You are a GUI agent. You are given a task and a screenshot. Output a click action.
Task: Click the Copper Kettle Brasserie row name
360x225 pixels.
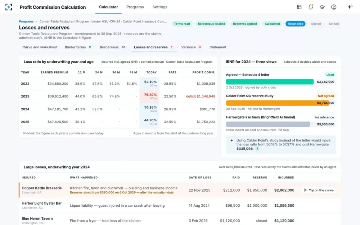[42, 188]
